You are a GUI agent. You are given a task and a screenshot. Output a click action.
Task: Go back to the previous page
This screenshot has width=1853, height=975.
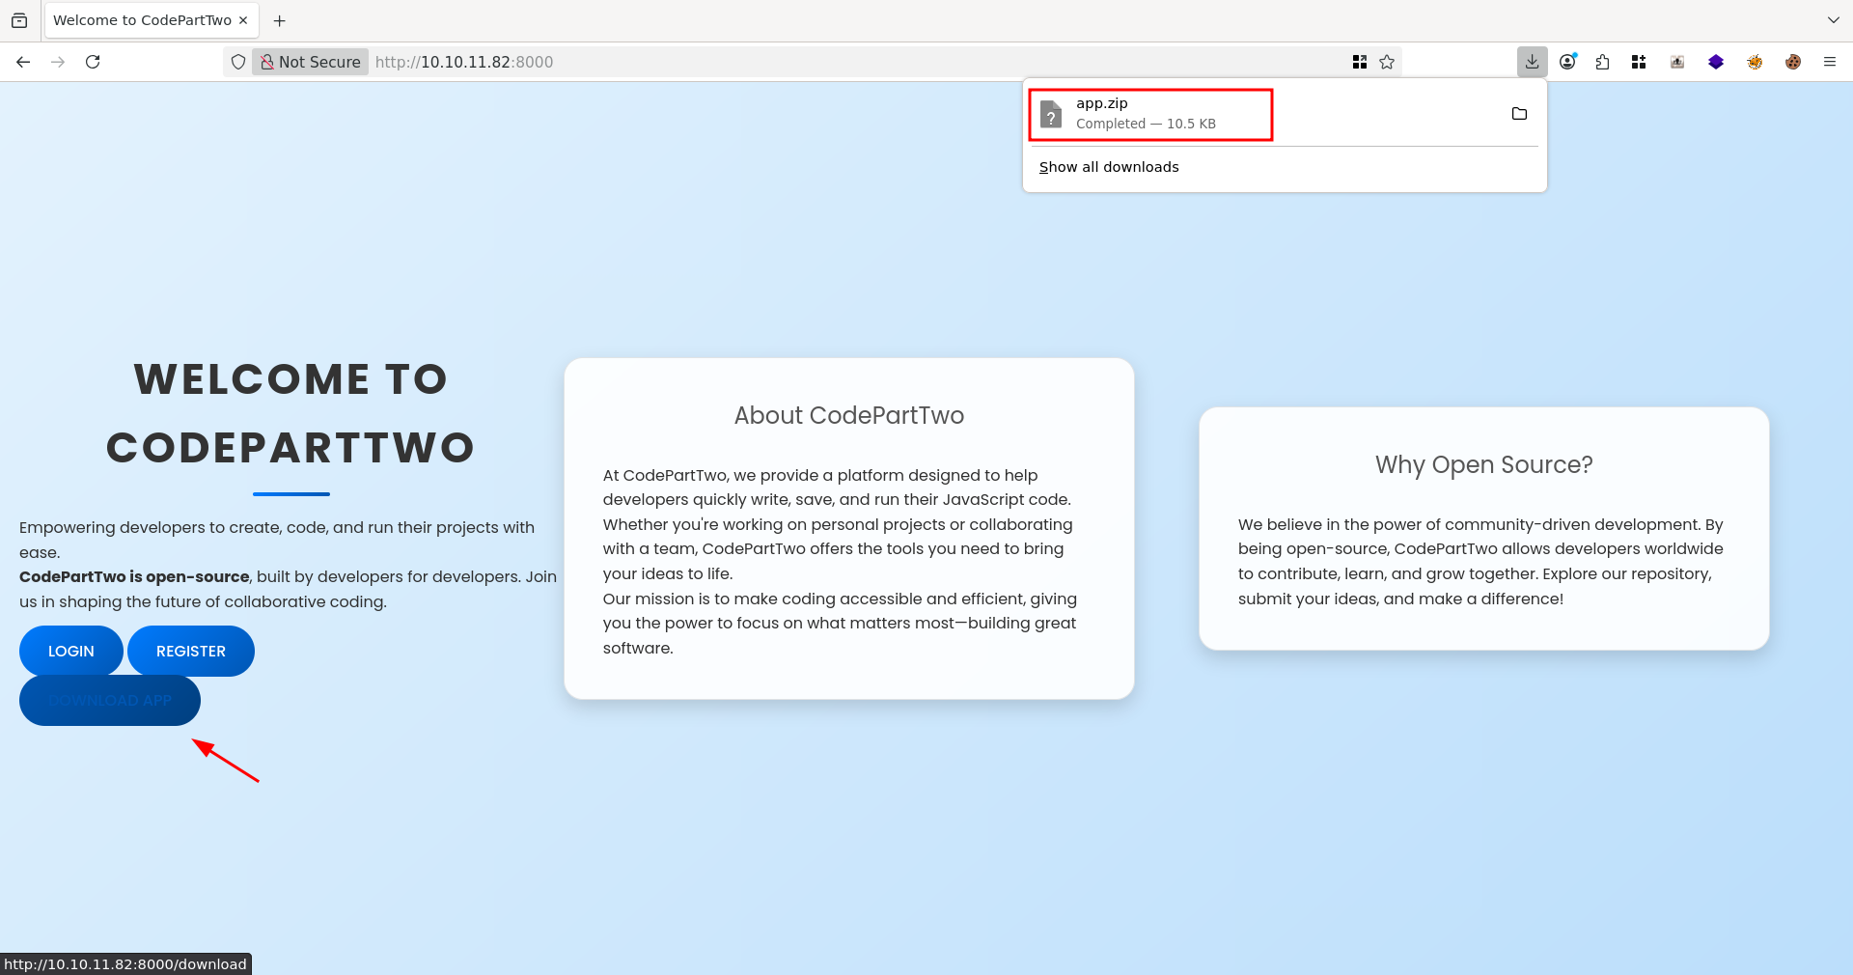[x=23, y=62]
